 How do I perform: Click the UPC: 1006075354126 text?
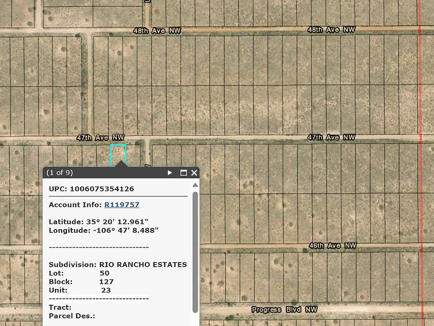coord(91,189)
